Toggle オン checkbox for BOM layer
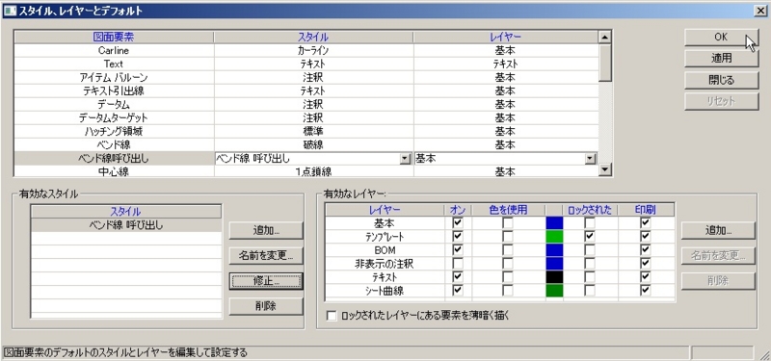 click(x=458, y=250)
